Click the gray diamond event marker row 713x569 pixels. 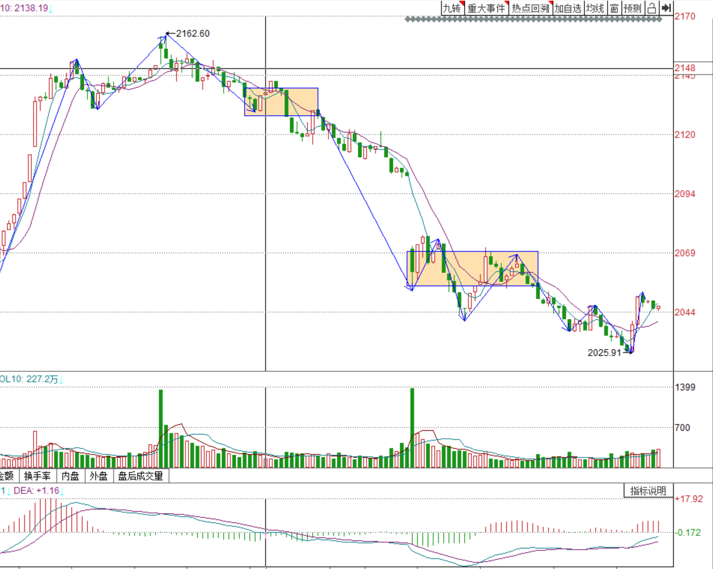(x=533, y=19)
